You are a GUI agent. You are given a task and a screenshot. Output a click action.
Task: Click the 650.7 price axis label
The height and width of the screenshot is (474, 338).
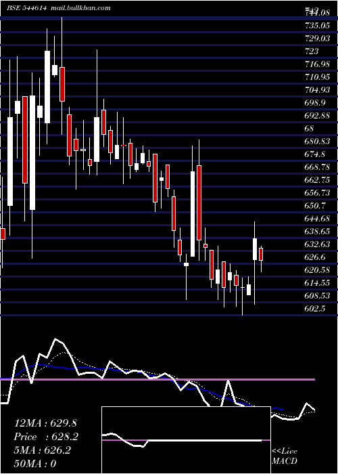pyautogui.click(x=315, y=206)
